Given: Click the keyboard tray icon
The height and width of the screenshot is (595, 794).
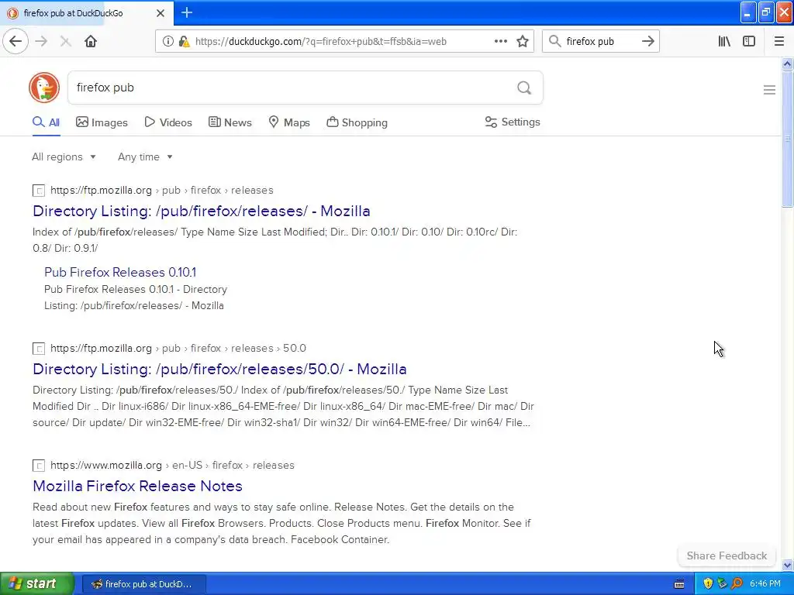Looking at the screenshot, I should [x=679, y=584].
